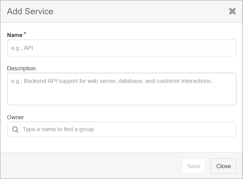Image resolution: width=243 pixels, height=179 pixels.
Task: Click the "Type a name to find a group" placeholder
Action: (58, 129)
